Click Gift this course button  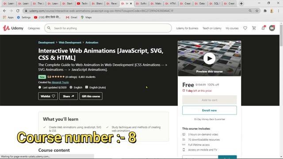click(x=91, y=96)
